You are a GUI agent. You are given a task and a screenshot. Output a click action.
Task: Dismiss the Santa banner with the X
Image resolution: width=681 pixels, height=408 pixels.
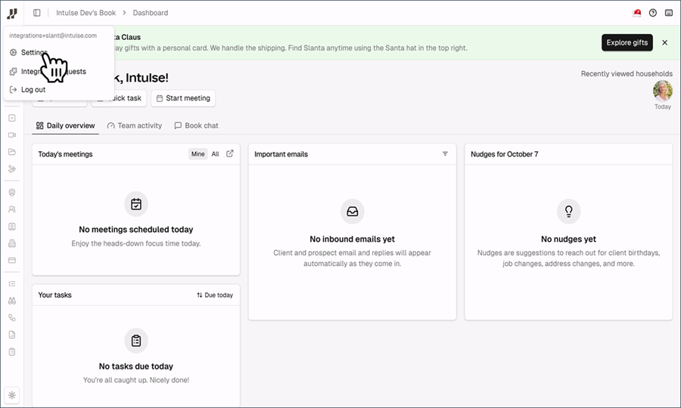pos(664,42)
